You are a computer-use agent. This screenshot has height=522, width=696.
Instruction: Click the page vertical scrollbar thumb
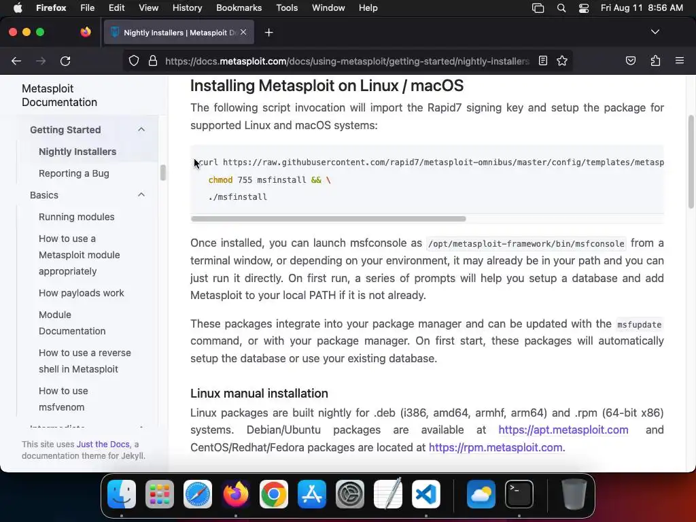pos(691,162)
